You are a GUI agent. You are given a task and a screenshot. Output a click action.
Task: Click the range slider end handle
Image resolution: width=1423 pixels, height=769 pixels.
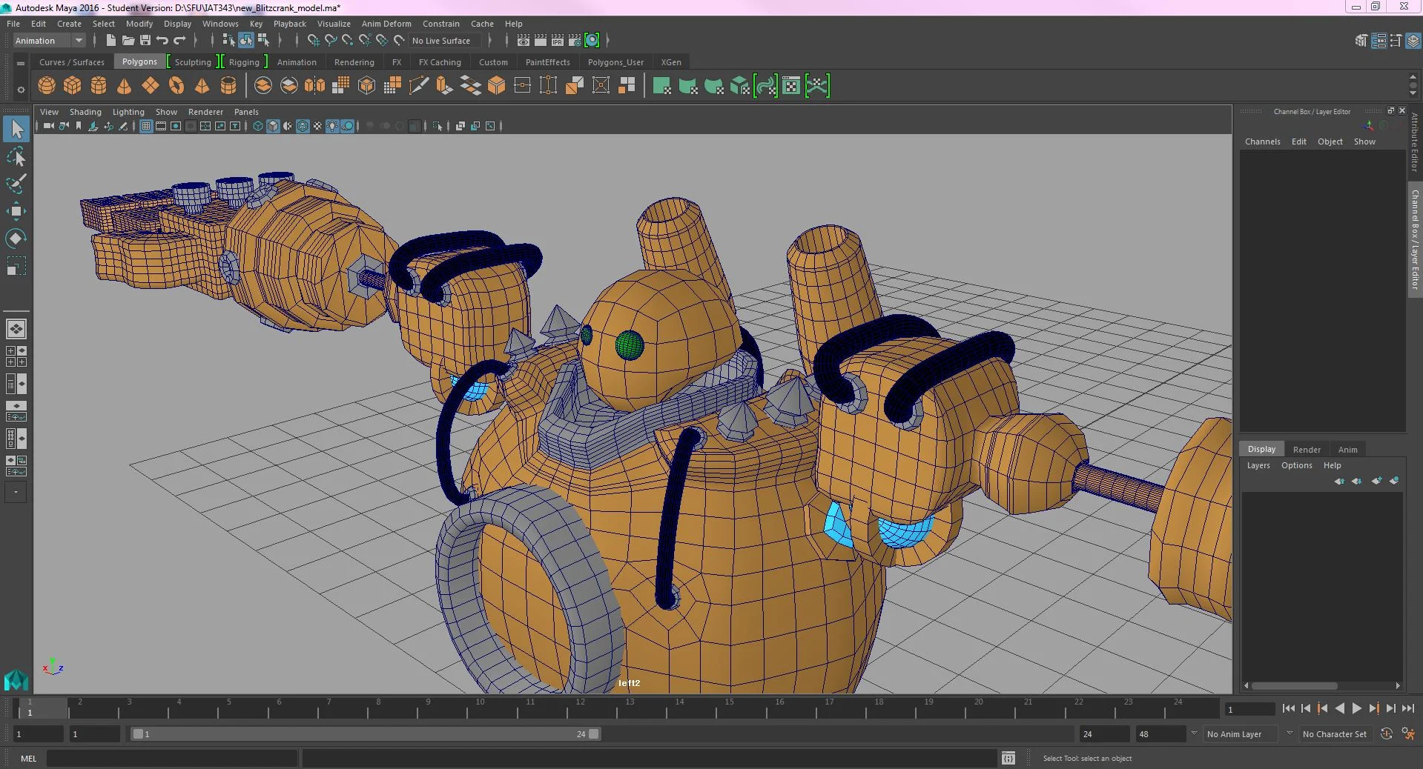594,734
